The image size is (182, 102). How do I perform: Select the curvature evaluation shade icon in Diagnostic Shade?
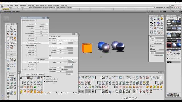pos(162,19)
